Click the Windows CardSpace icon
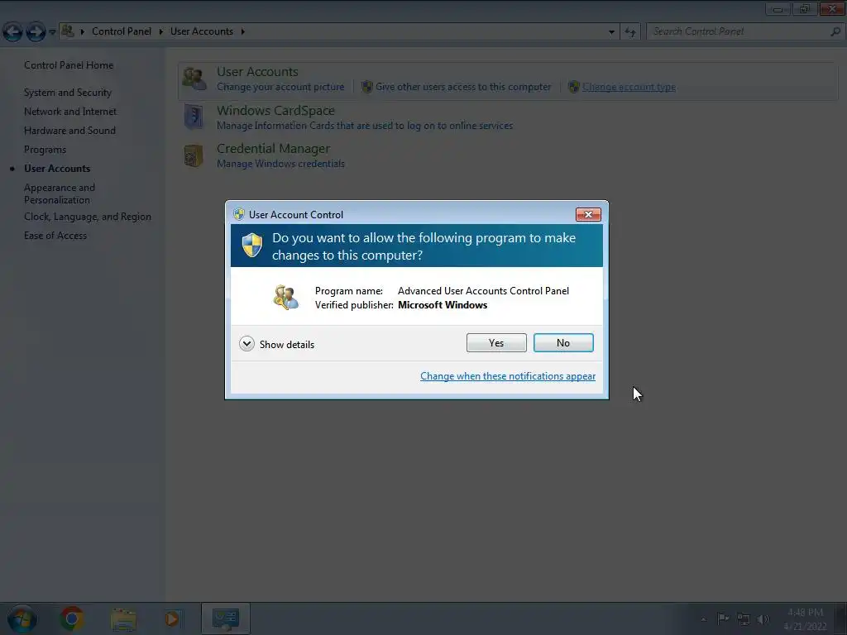 coord(194,117)
